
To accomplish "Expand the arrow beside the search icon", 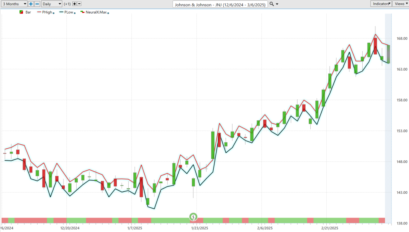I will 277,4.
